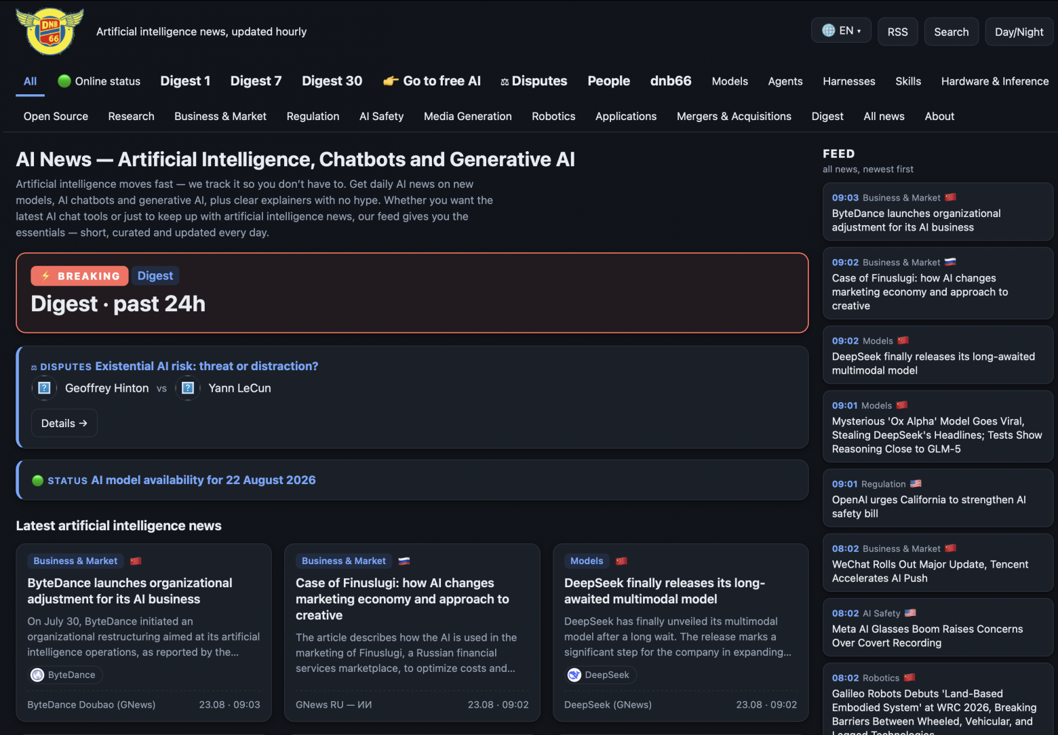Open the People tab
1058x735 pixels.
[609, 81]
